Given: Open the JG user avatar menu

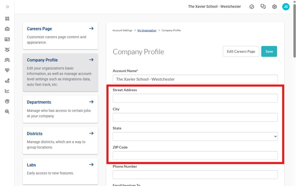Looking at the screenshot, I should [x=285, y=7].
